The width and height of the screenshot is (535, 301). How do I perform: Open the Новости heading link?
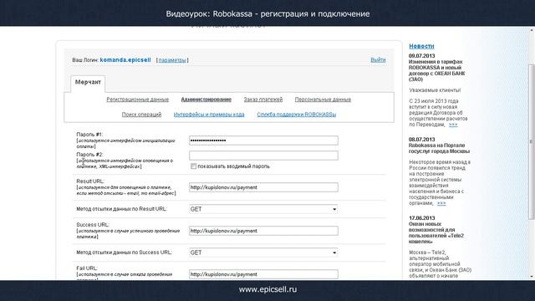pyautogui.click(x=421, y=46)
